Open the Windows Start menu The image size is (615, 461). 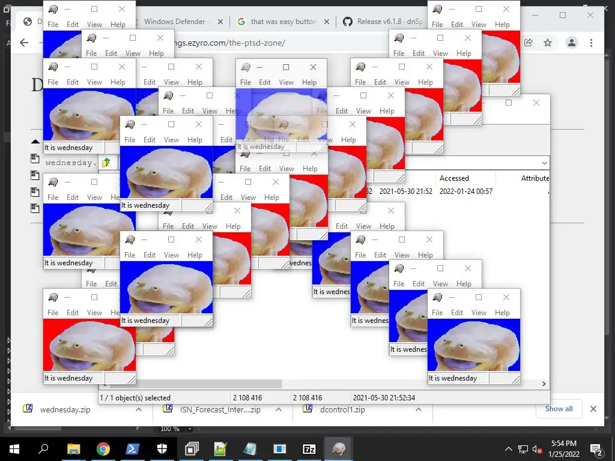click(x=14, y=449)
